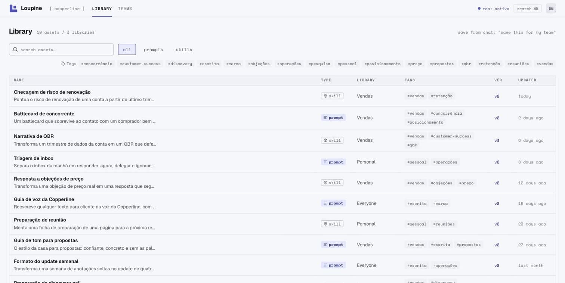
Task: Filter by #marca tag in tag bar
Action: (x=233, y=64)
